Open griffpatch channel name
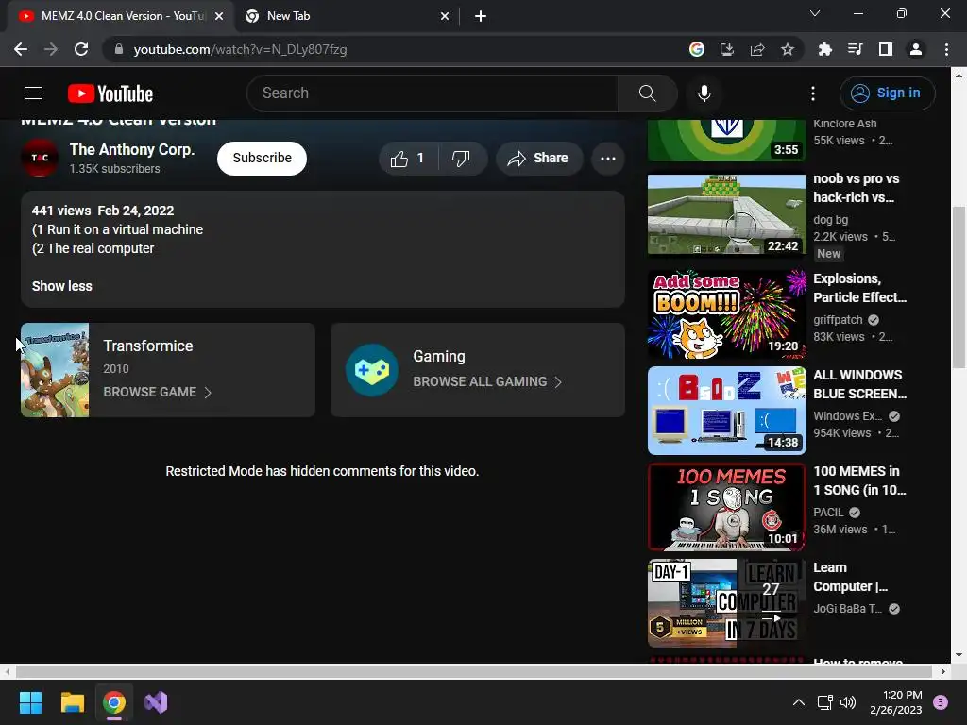This screenshot has height=725, width=967. pyautogui.click(x=838, y=319)
